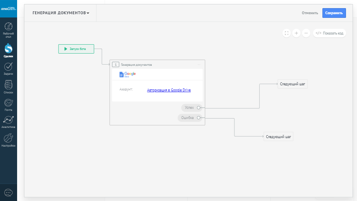The width and height of the screenshot is (357, 201).
Task: Open Настройки settings in sidebar
Action: click(x=8, y=140)
